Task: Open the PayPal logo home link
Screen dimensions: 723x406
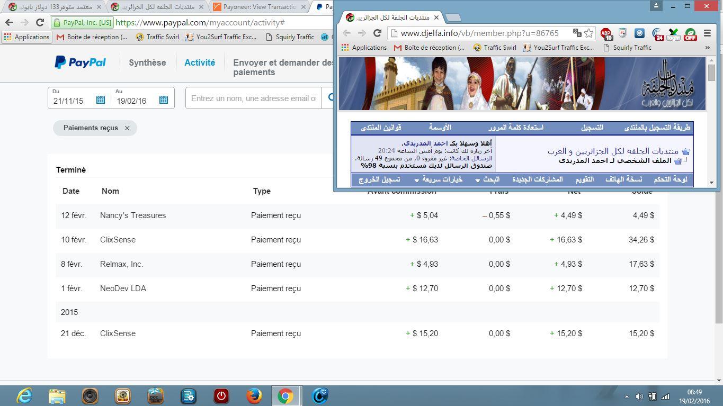Action: [x=80, y=62]
